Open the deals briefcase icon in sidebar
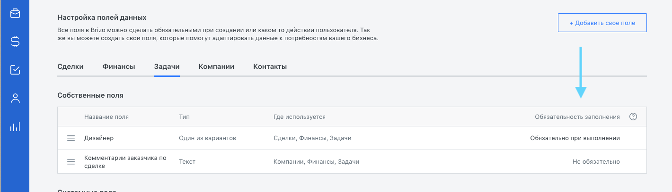This screenshot has width=672, height=192. (x=15, y=13)
